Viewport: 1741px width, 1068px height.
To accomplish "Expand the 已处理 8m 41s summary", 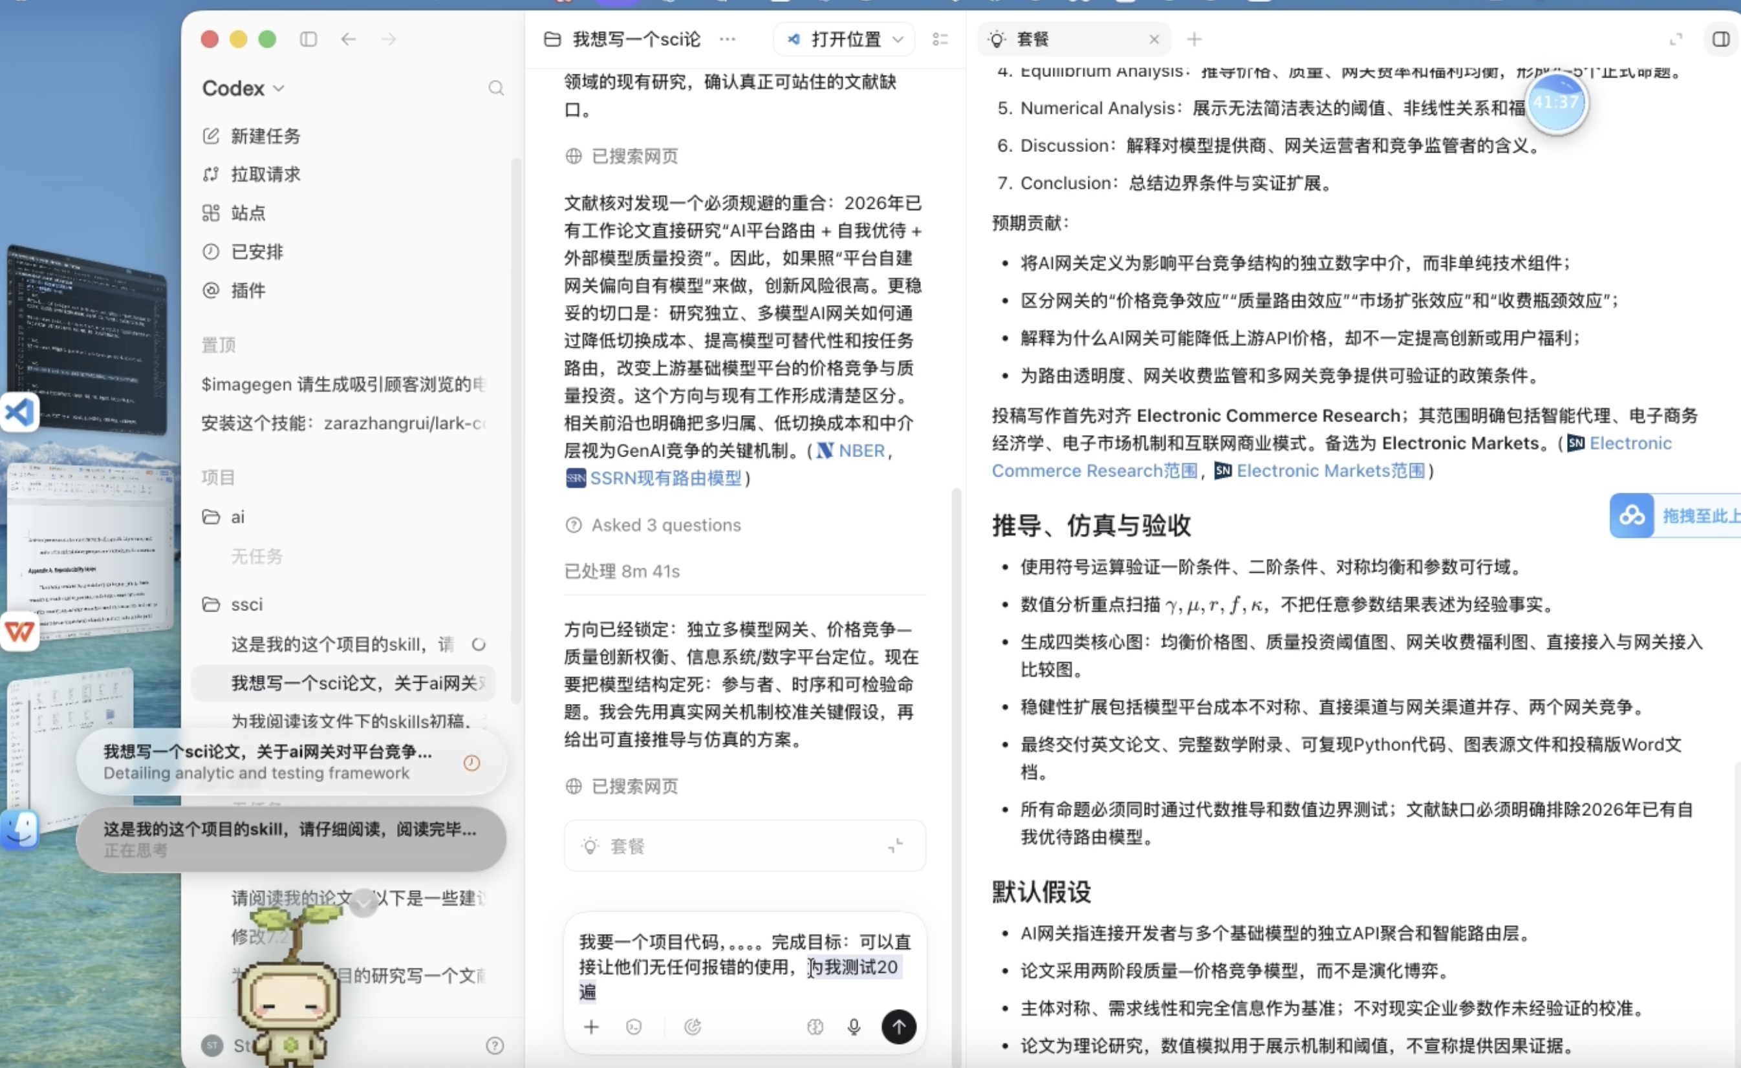I will tap(622, 571).
